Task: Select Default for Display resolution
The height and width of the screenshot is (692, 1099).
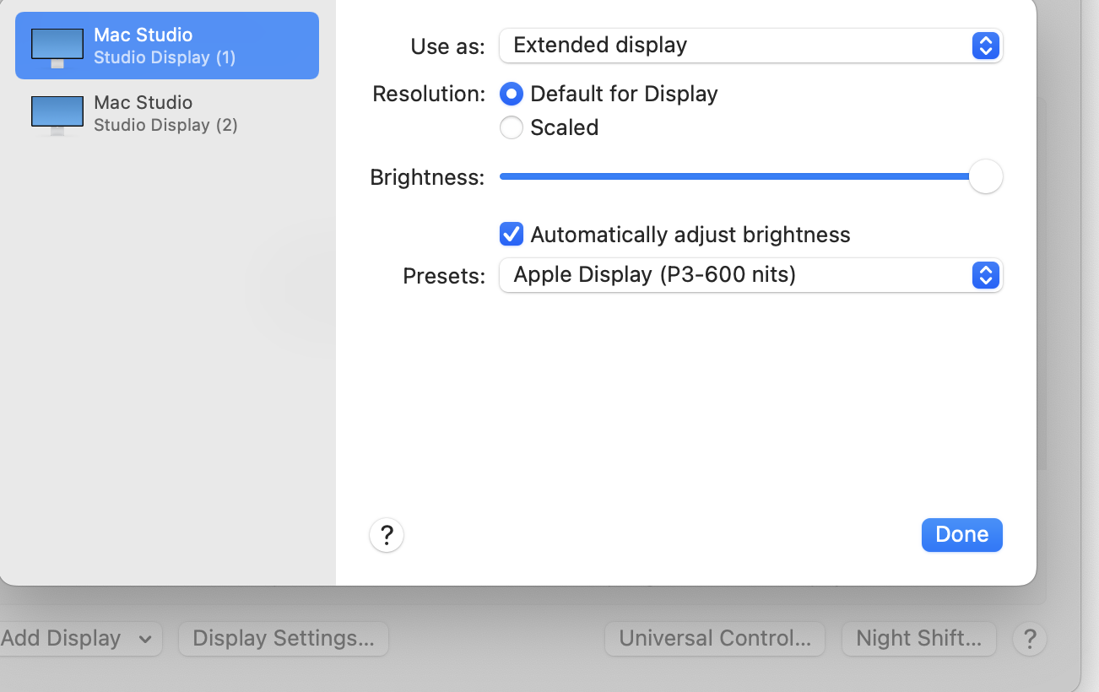Action: [512, 94]
